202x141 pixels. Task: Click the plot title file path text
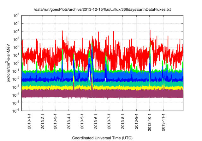(102, 9)
